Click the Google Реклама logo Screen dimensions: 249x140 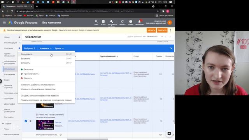click(23, 23)
